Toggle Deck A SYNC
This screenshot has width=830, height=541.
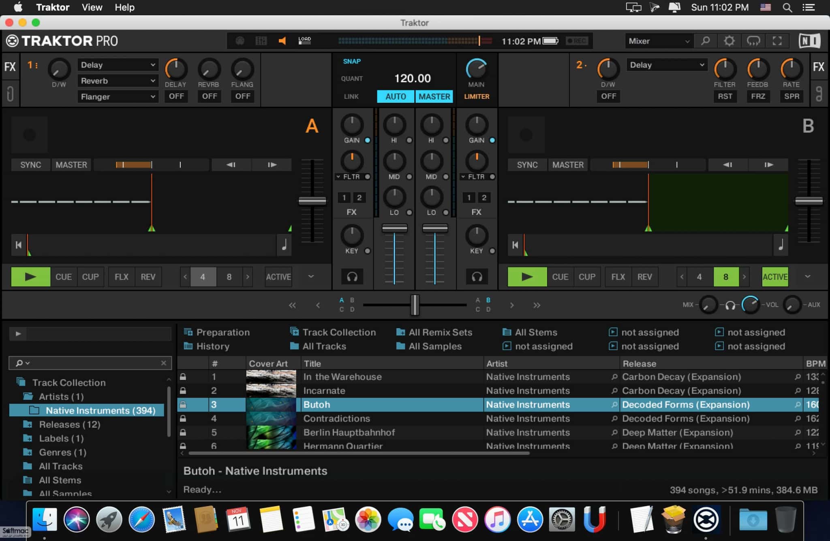[31, 165]
